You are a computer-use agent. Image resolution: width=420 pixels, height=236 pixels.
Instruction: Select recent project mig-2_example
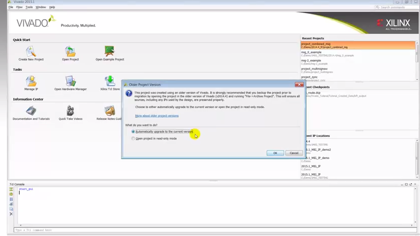click(358, 62)
